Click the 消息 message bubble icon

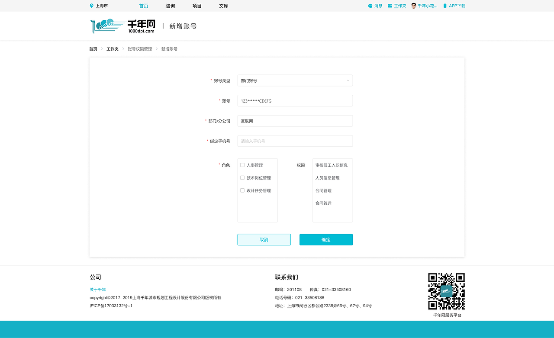[x=370, y=6]
